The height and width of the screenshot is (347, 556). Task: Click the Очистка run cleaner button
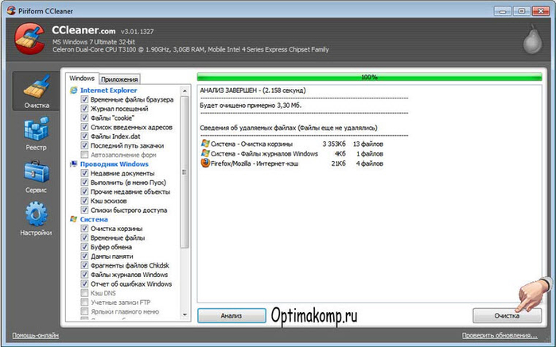507,315
